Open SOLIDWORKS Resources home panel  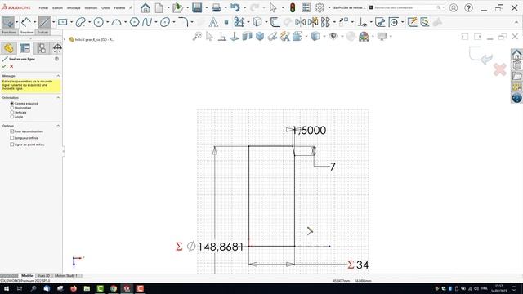[x=516, y=55]
